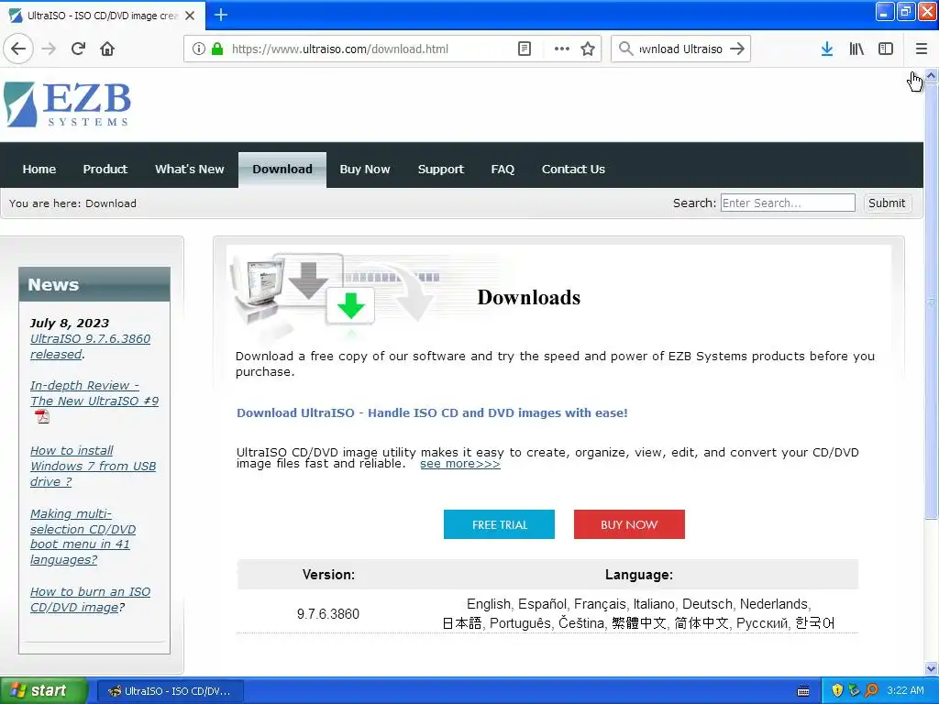Open Making multi-selection CD/DVD boot menu link
This screenshot has height=704, width=939.
click(83, 537)
